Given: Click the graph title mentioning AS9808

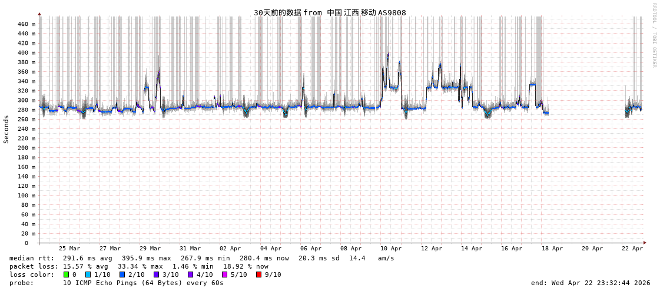Looking at the screenshot, I should [x=330, y=12].
